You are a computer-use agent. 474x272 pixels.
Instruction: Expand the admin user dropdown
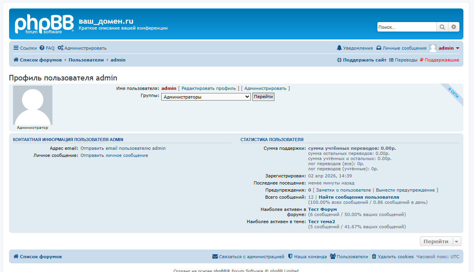pos(457,48)
